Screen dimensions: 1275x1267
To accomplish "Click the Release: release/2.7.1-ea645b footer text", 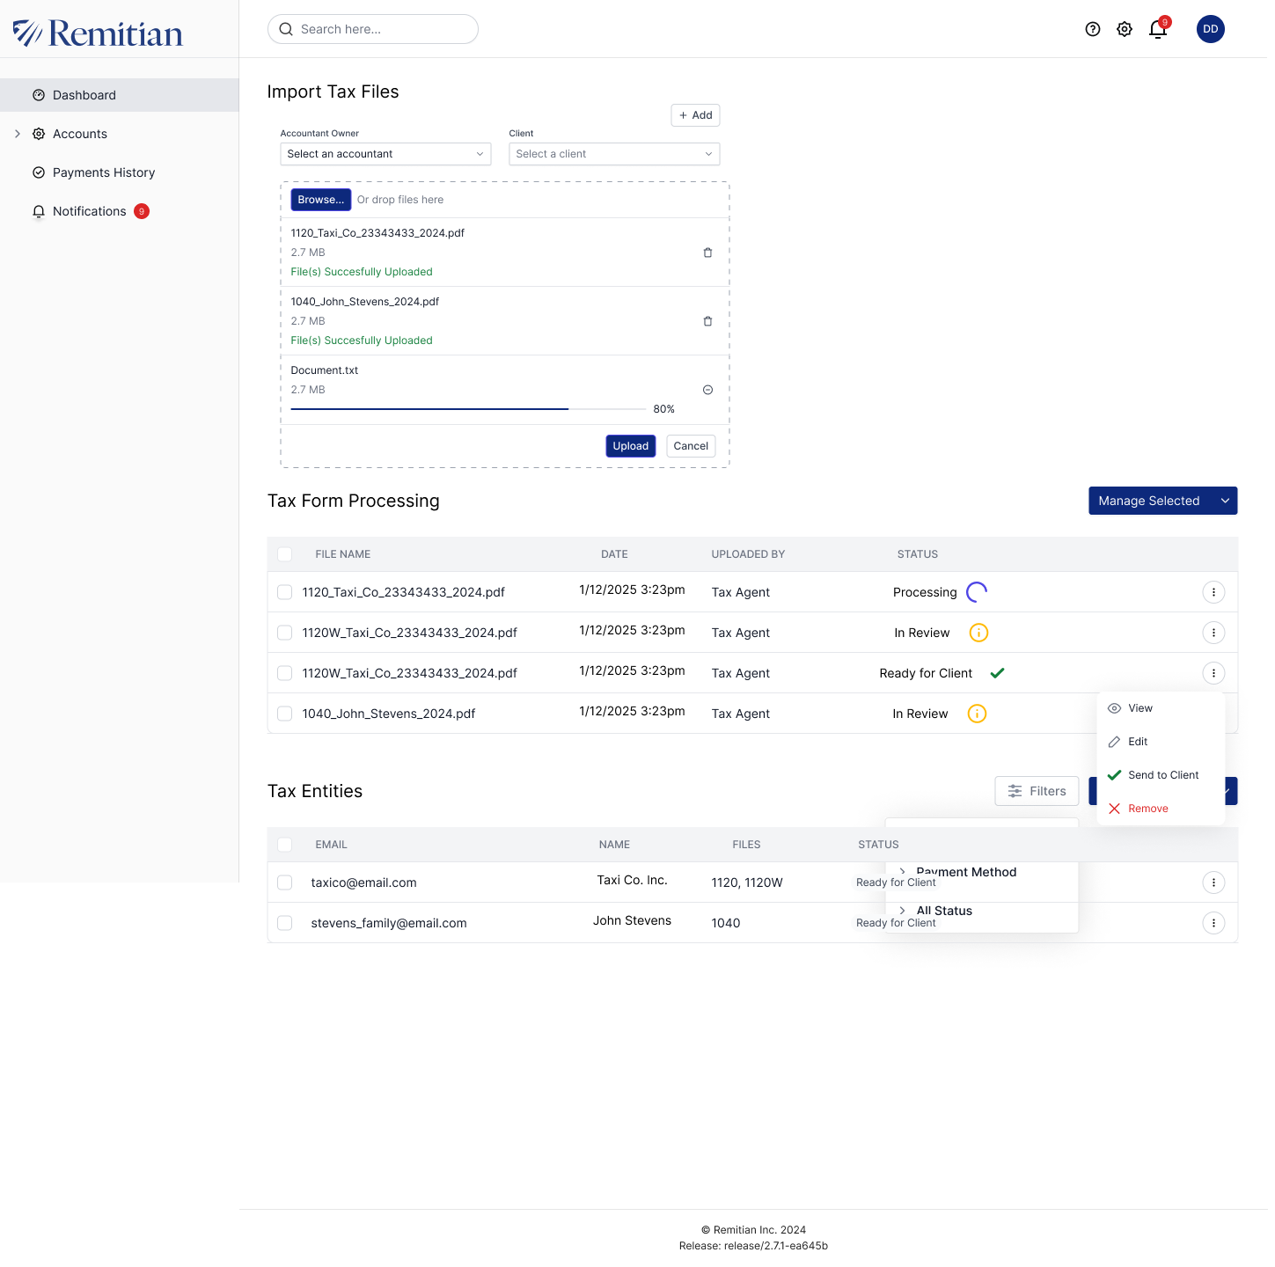I will pos(753,1246).
